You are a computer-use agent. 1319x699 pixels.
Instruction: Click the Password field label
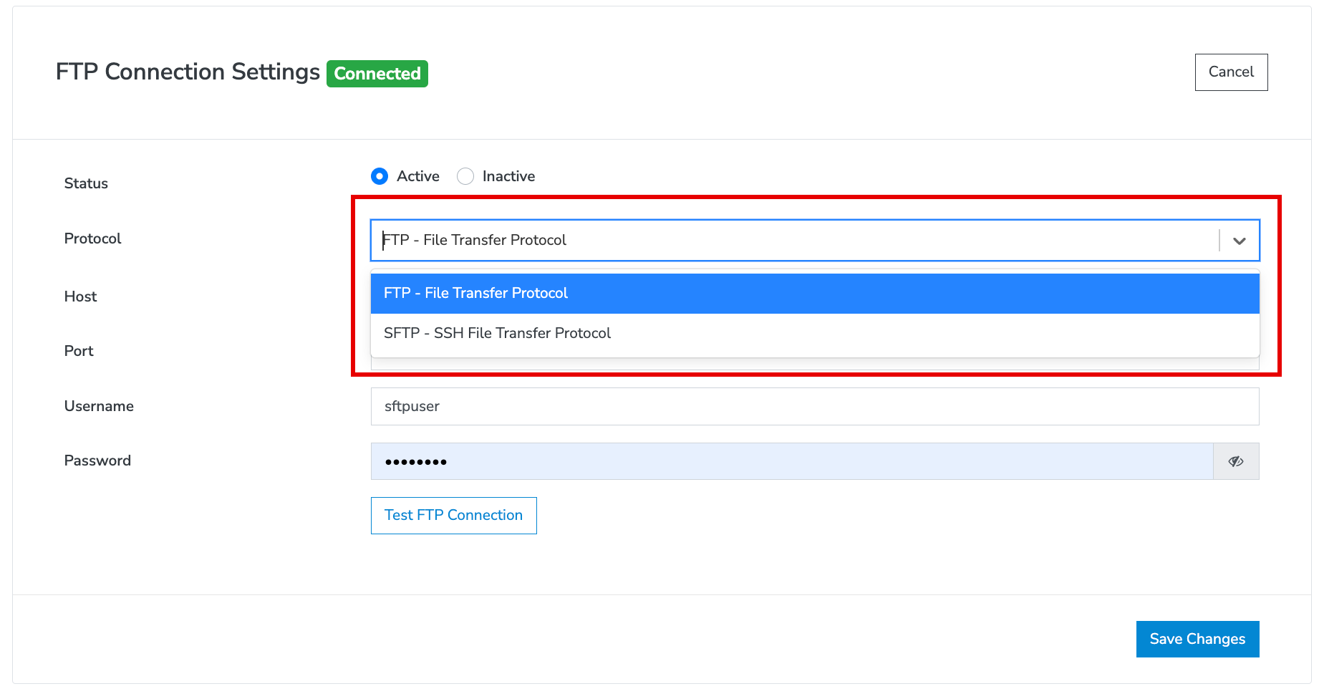[x=97, y=461]
